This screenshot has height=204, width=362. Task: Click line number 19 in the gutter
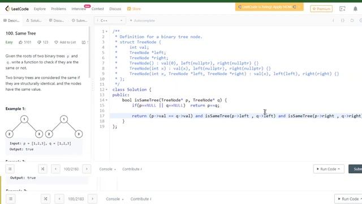click(x=102, y=126)
